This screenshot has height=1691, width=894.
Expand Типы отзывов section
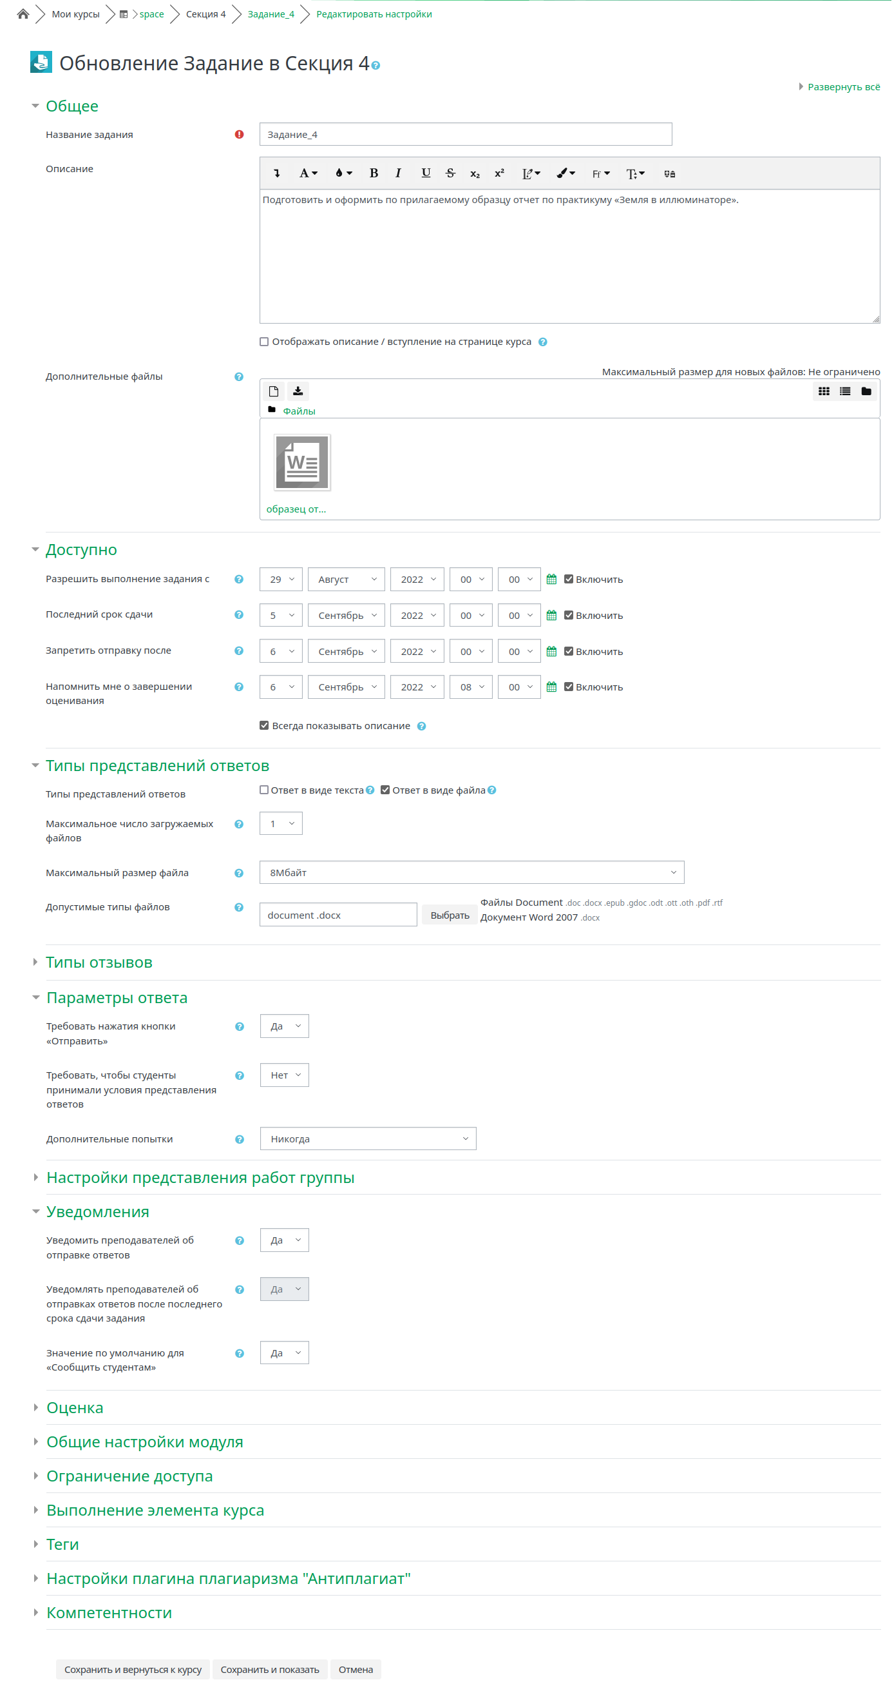[x=99, y=963]
